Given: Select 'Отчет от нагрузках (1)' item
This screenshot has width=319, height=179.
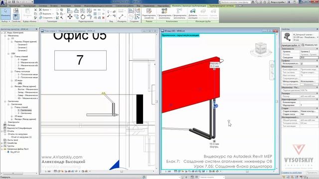Looking at the screenshot, I should click(x=21, y=137).
